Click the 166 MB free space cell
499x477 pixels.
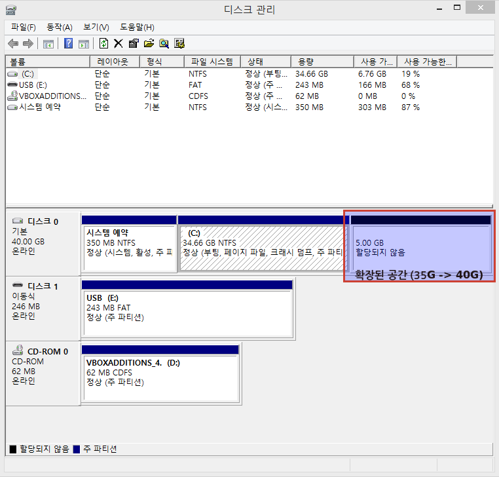click(x=372, y=85)
